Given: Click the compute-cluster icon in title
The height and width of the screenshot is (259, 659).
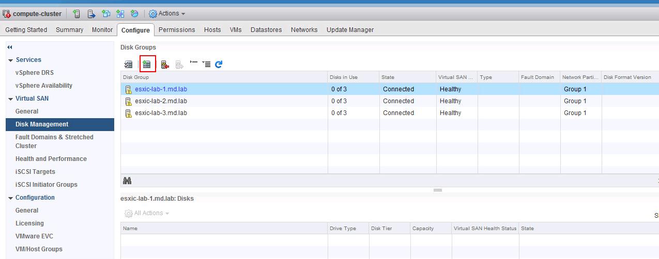Looking at the screenshot, I should pyautogui.click(x=7, y=14).
